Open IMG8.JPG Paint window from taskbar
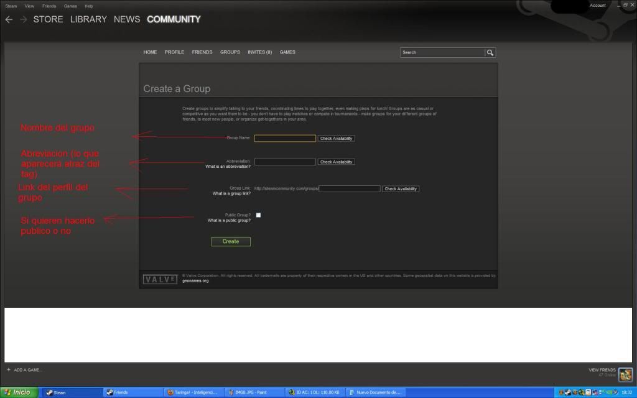This screenshot has width=637, height=398. click(x=255, y=392)
